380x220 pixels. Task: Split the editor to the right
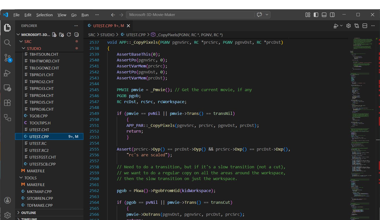click(x=365, y=26)
